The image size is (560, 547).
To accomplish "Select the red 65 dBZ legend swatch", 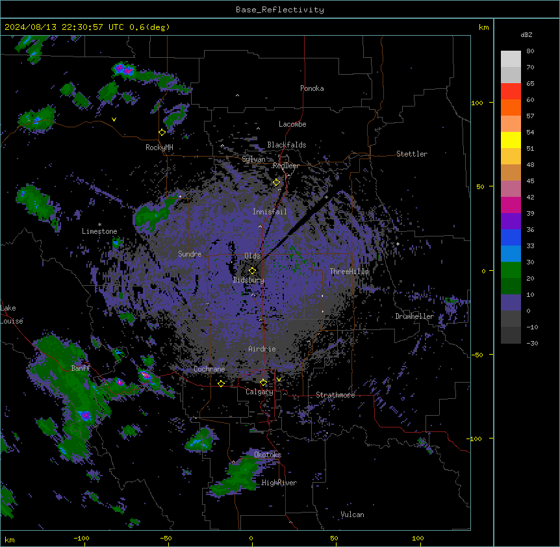I will (511, 91).
